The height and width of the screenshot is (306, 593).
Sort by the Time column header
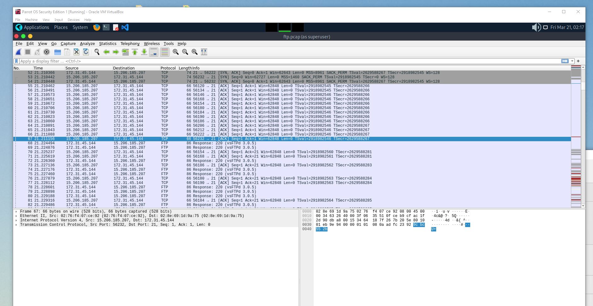(x=49, y=68)
